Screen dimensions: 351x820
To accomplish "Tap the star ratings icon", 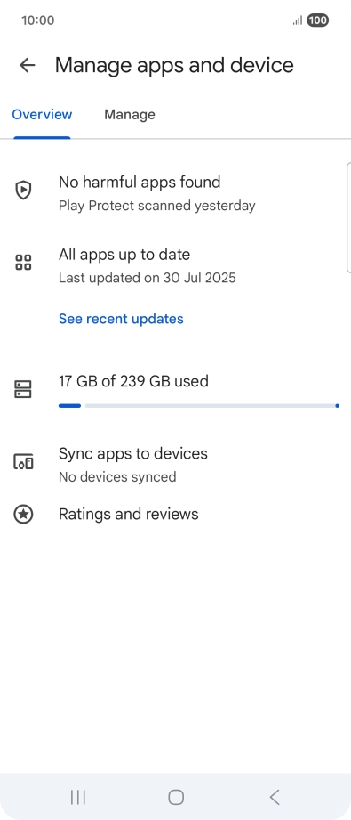I will [x=23, y=514].
